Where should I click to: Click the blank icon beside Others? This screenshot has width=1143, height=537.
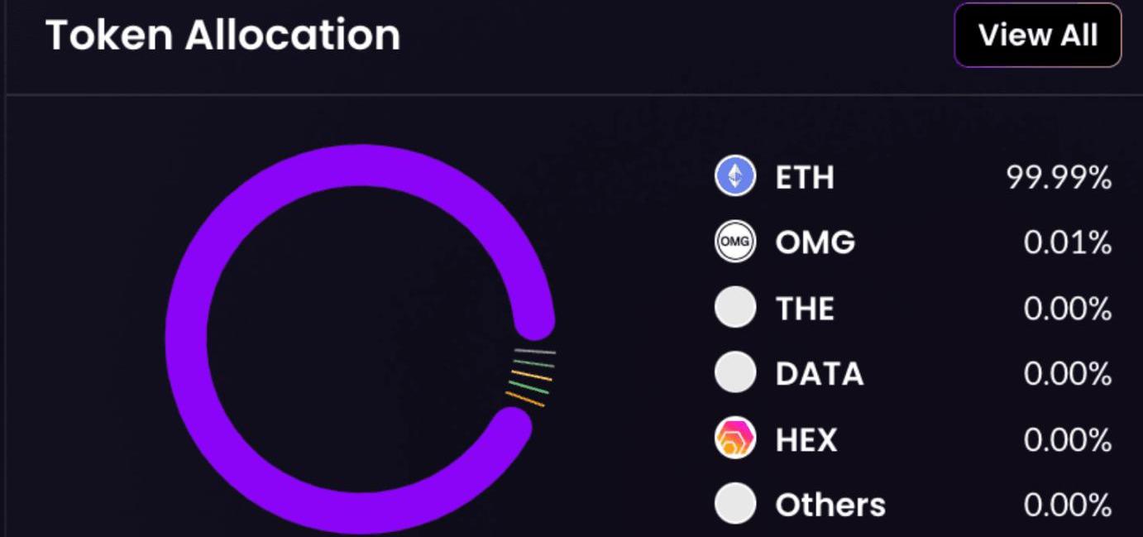734,504
